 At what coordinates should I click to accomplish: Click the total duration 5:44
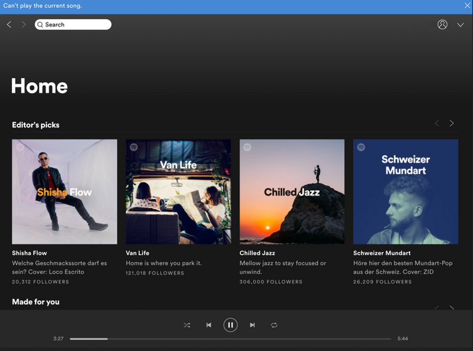coord(402,338)
